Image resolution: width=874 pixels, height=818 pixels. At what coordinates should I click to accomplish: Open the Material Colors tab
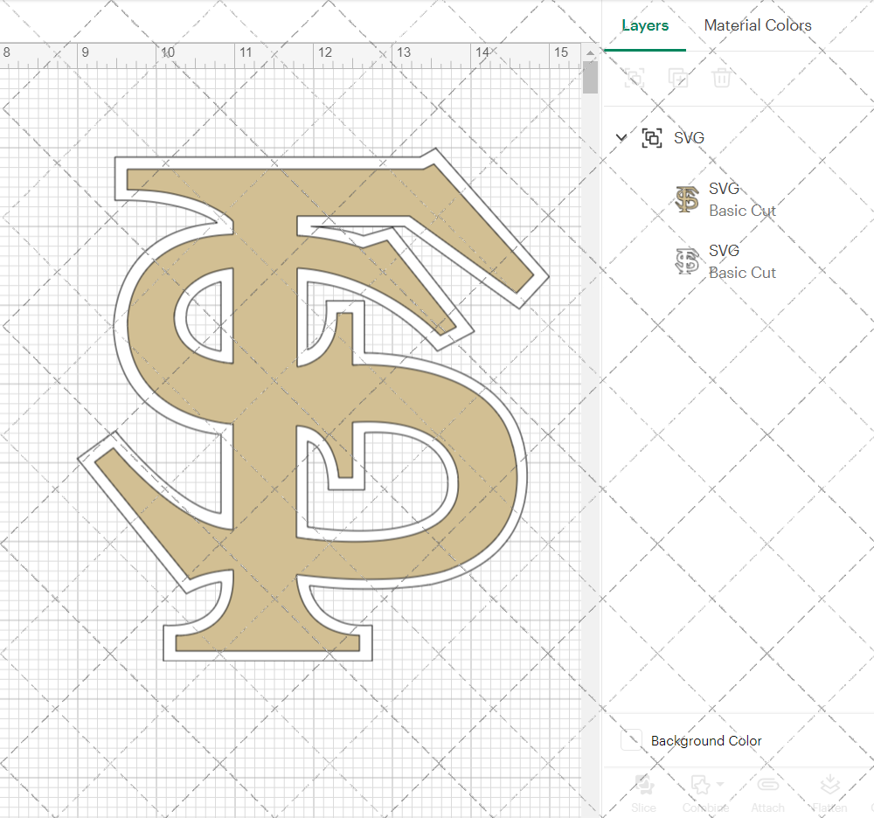(758, 25)
